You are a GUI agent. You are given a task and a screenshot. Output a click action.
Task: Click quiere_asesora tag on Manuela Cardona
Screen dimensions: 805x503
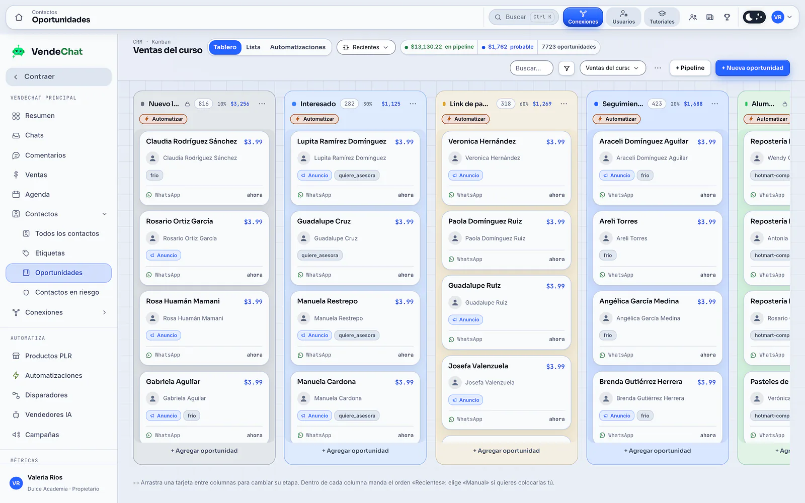357,416
